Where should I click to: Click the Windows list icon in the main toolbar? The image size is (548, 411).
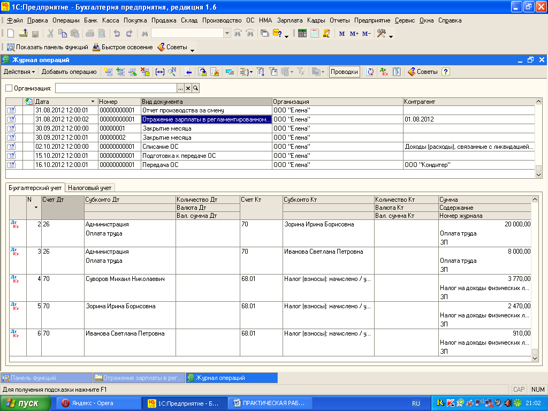point(264,34)
